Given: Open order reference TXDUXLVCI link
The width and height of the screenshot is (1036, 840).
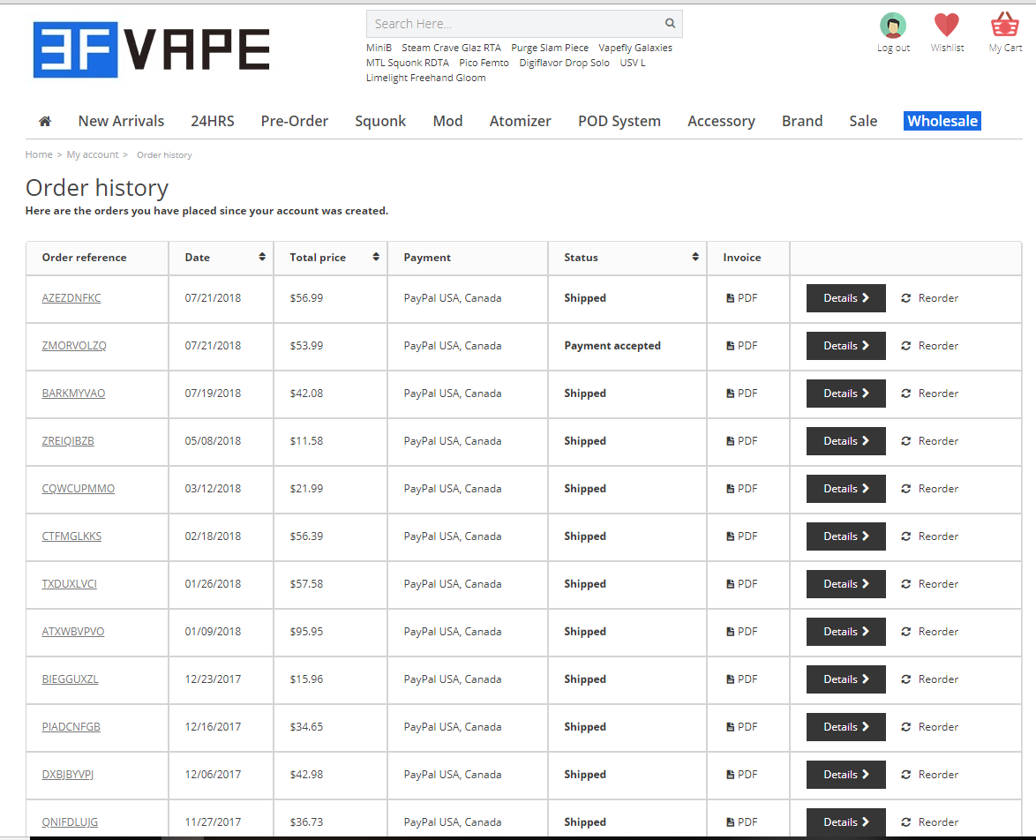Looking at the screenshot, I should [70, 584].
